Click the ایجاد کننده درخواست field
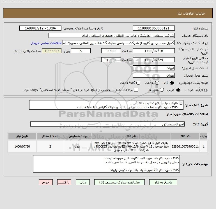 pyautogui.click(x=119, y=43)
